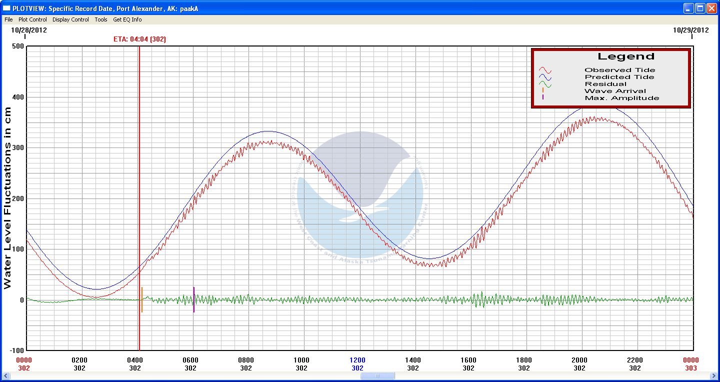The width and height of the screenshot is (720, 382).
Task: Click the blue Predicted Tide legend symbol
Action: tap(544, 77)
